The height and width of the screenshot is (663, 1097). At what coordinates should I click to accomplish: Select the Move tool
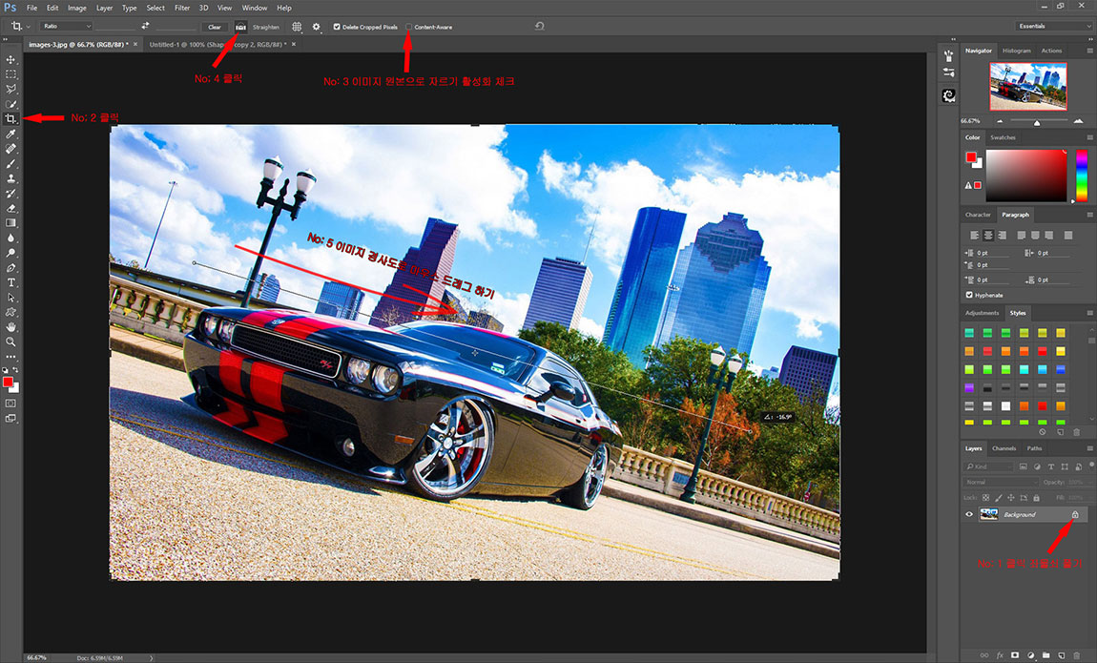[10, 59]
